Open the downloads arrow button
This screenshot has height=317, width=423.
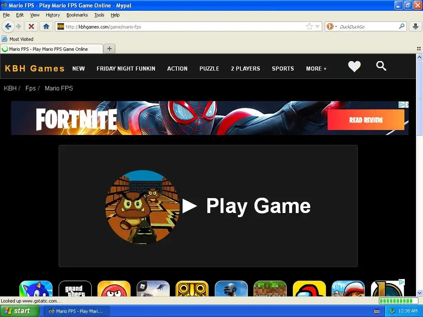[x=416, y=26]
